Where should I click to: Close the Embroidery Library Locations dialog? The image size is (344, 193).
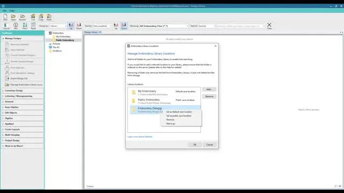[216, 46]
